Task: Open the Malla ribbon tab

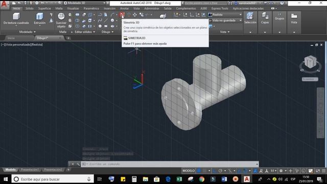Action: coord(59,9)
